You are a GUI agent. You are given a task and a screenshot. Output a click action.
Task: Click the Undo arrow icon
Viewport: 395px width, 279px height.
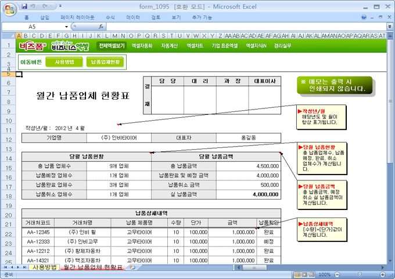click(x=34, y=6)
